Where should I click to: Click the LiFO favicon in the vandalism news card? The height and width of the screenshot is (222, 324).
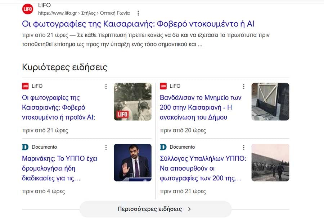click(163, 86)
